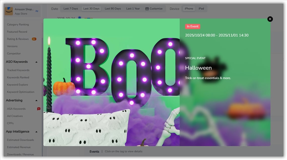Collapse the ASO Keywords section
The width and height of the screenshot is (287, 160).
pyautogui.click(x=36, y=62)
